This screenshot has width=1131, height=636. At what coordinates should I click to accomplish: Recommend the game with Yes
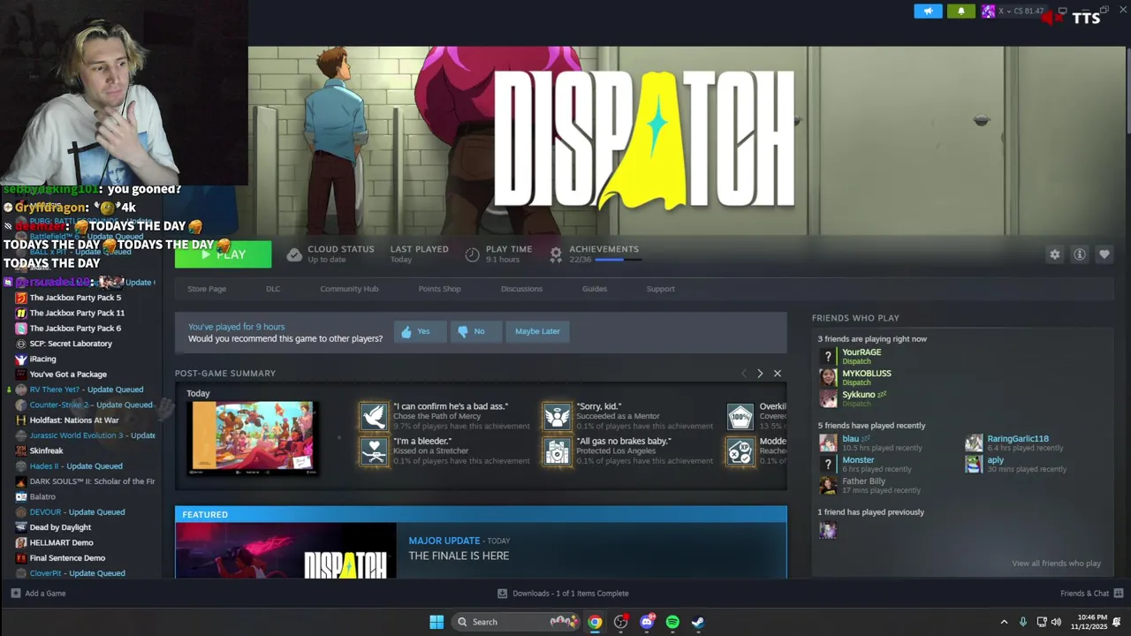coord(420,331)
